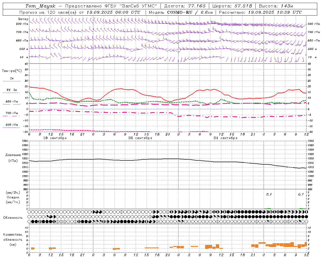The width and height of the screenshot is (321, 257).
Task: Click the (гПа) unit under Давление
Action: pos(13,161)
